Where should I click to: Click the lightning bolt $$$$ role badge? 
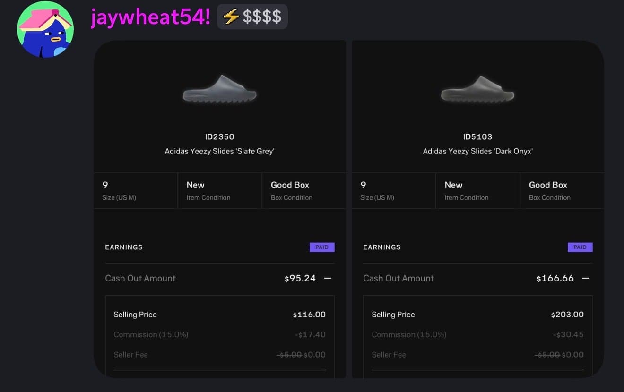(x=252, y=17)
